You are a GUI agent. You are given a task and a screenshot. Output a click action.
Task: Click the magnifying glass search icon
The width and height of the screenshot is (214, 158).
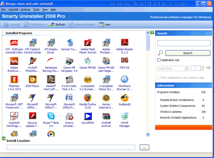pyautogui.click(x=160, y=53)
